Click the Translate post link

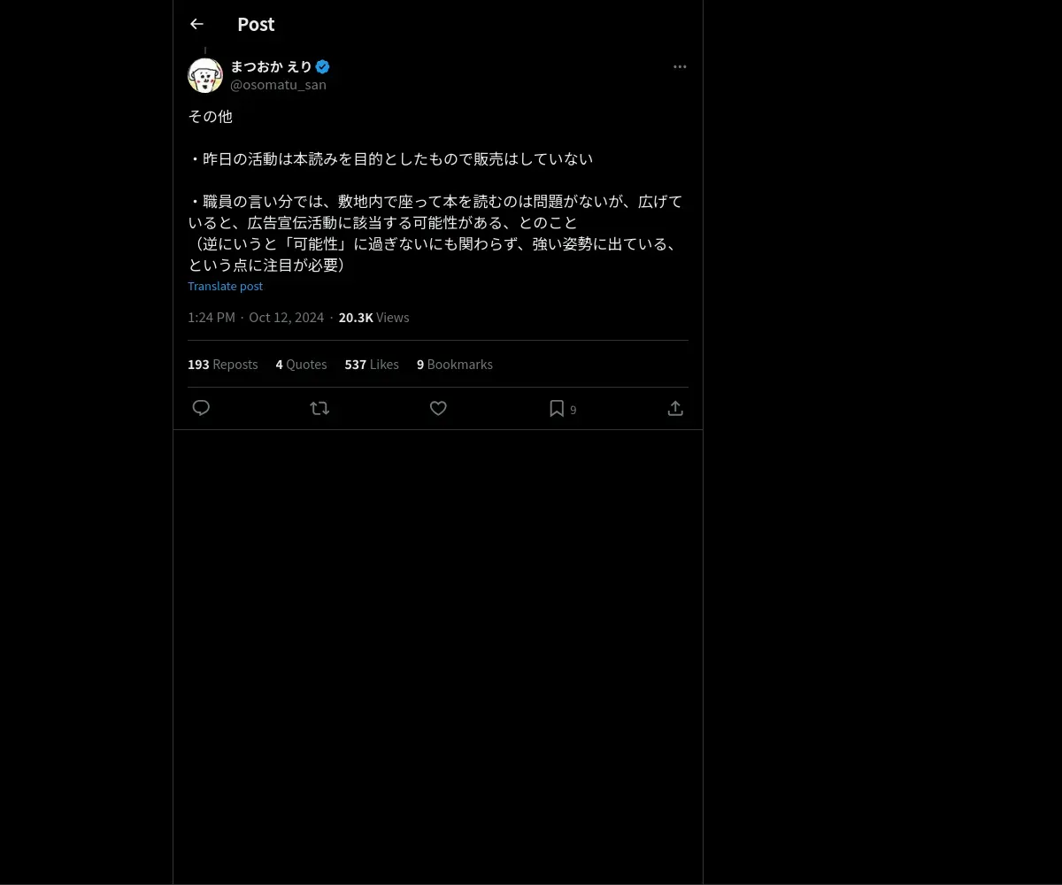(225, 286)
